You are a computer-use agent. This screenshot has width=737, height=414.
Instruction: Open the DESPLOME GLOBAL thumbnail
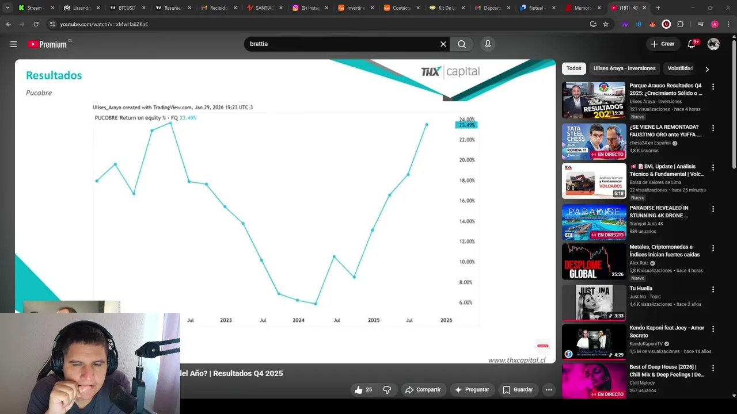pyautogui.click(x=594, y=261)
